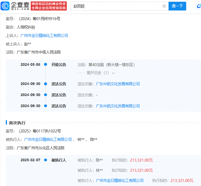Image resolution: width=201 pixels, height=186 pixels.
Task: Click the first 送达公告 entry label
Action: 59,84
